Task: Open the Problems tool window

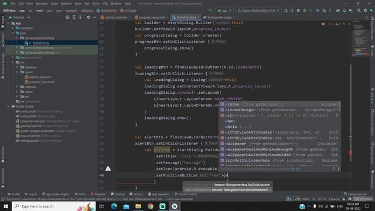Action: coord(98,194)
